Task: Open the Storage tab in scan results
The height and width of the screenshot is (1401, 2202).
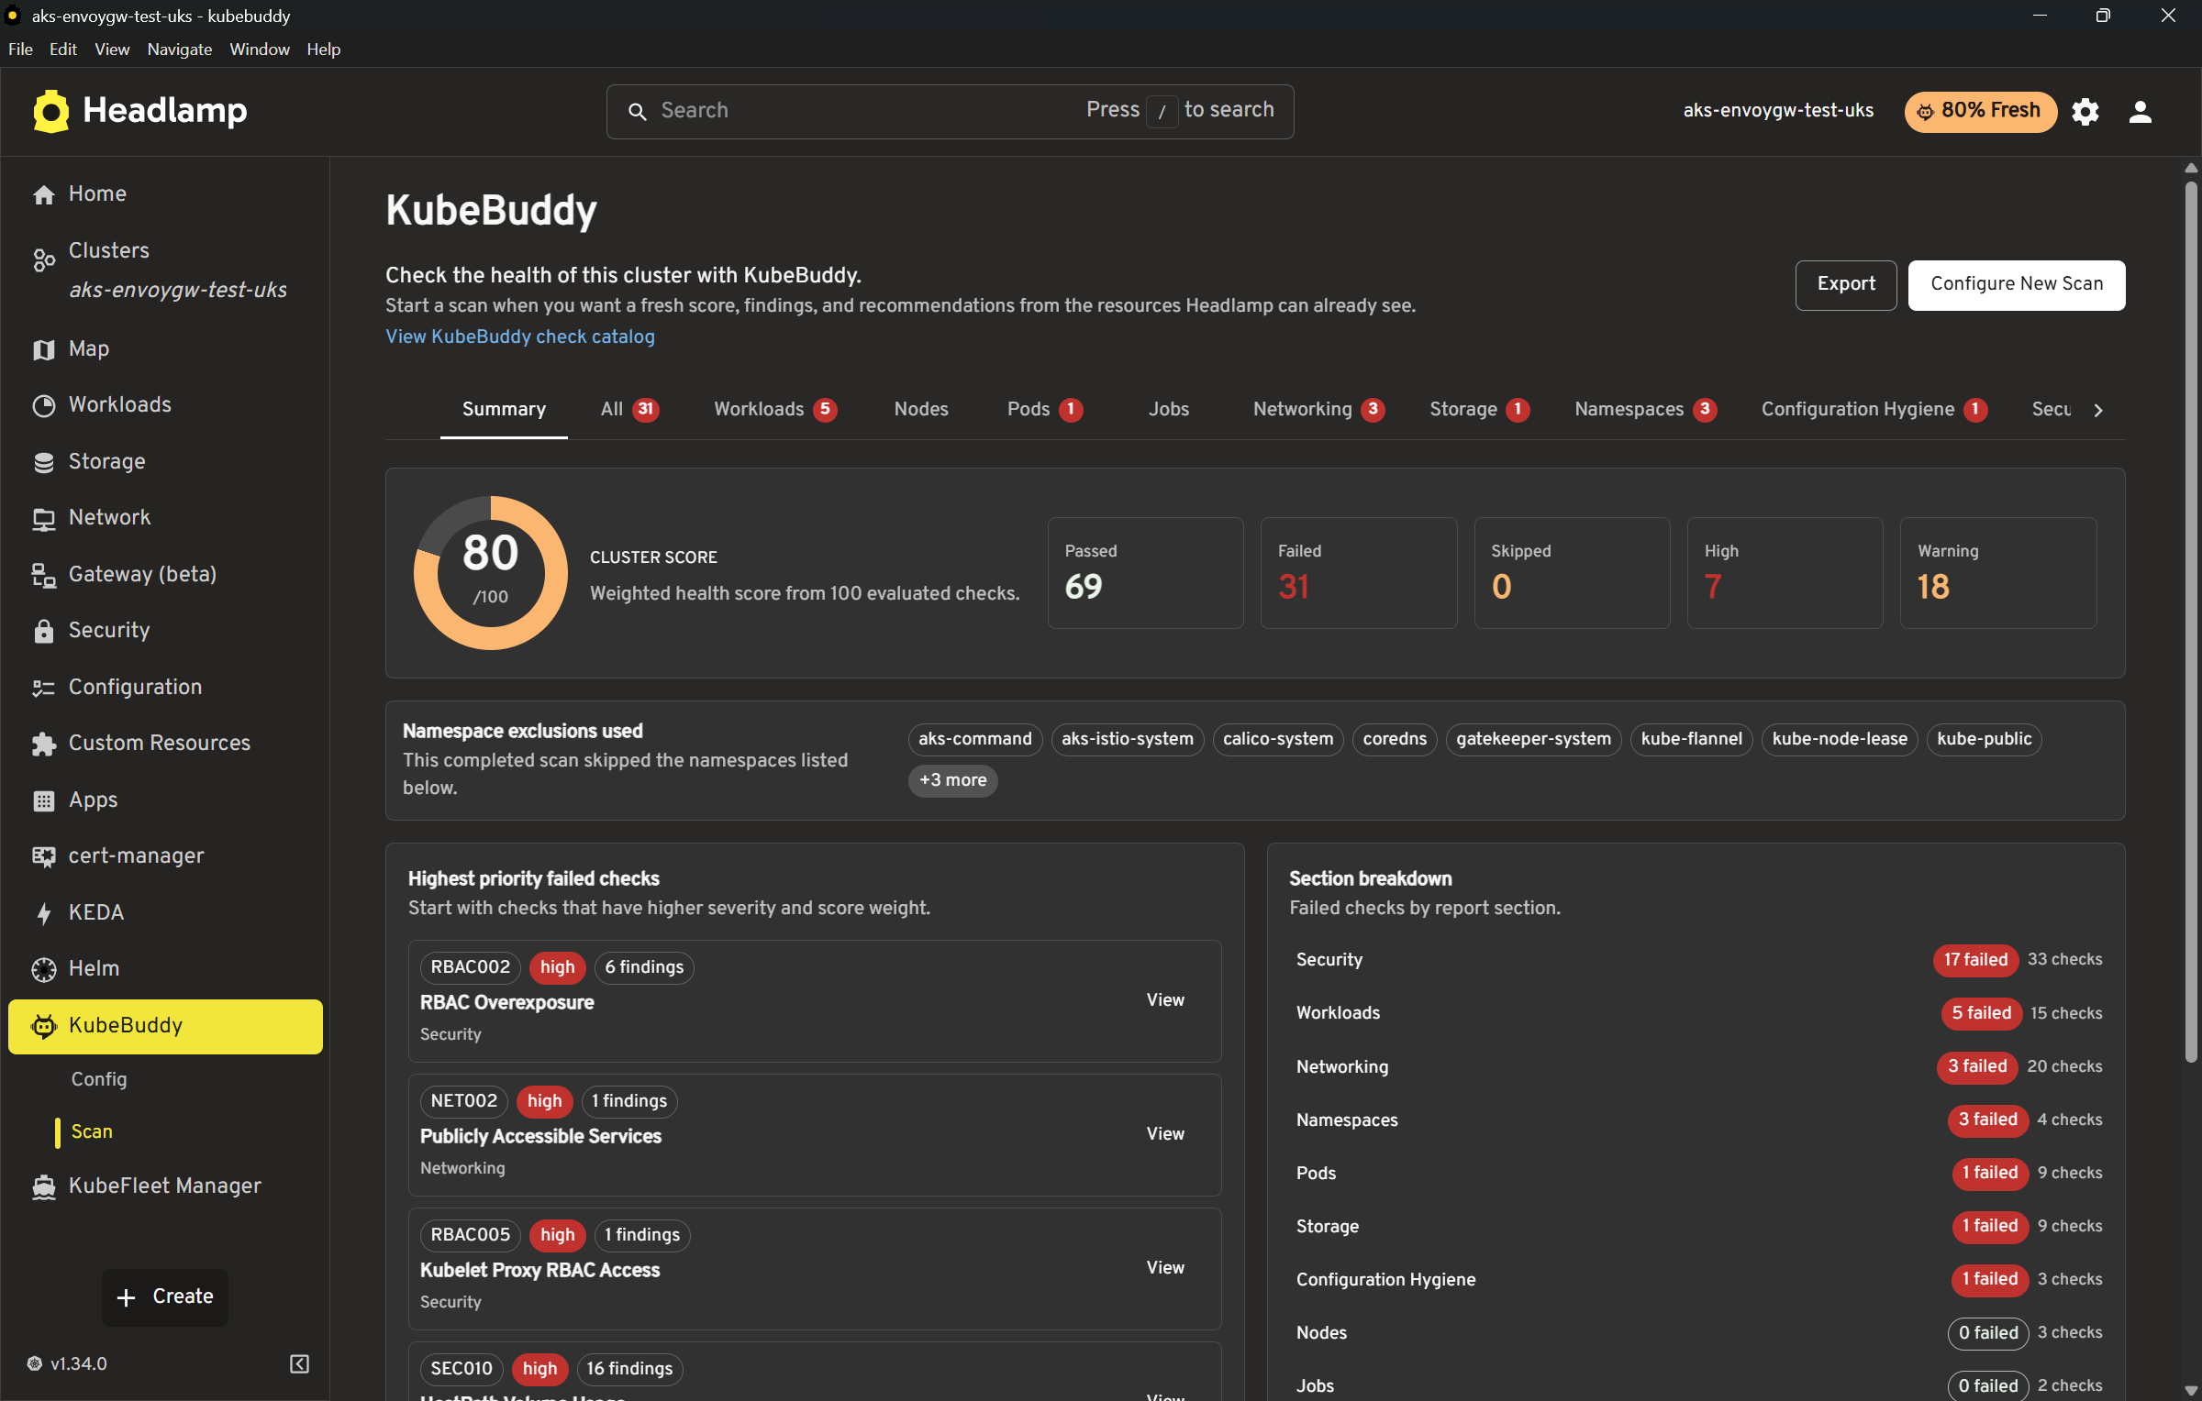Action: click(x=1479, y=410)
